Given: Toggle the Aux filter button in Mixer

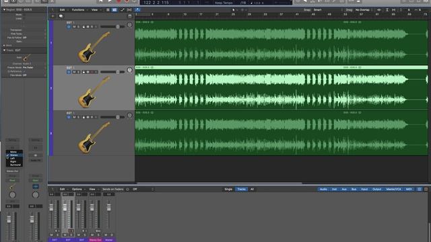Looking at the screenshot, I should 344,190.
